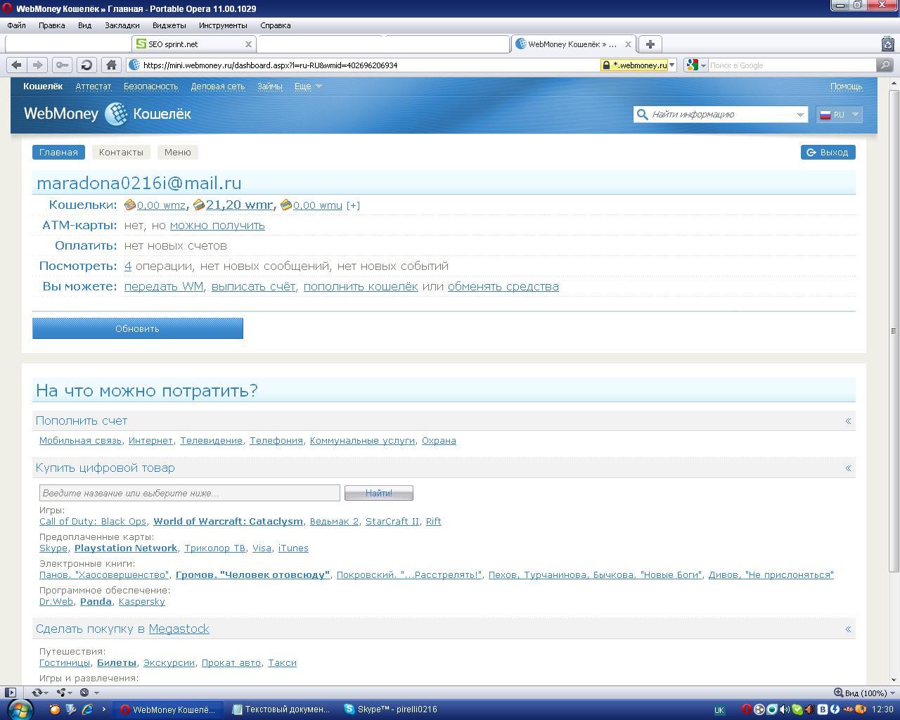900x720 pixels.
Task: Collapse the Купить цифровой товар section chevron
Action: (848, 468)
